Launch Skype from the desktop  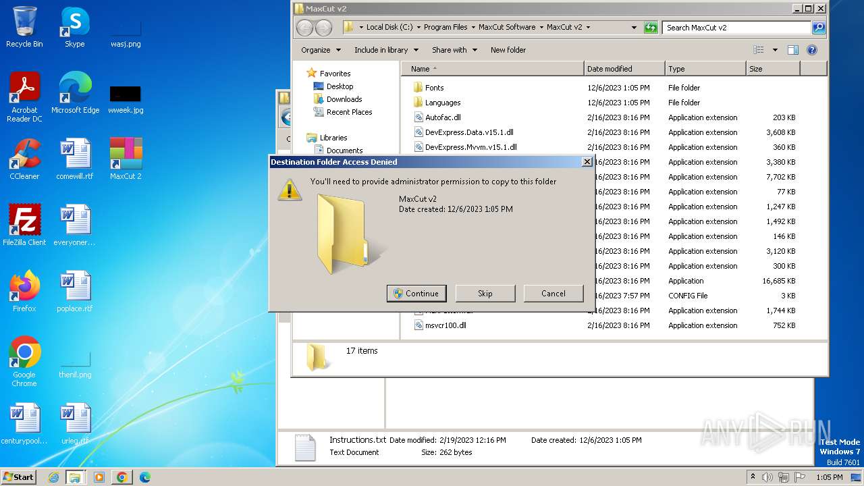(74, 27)
